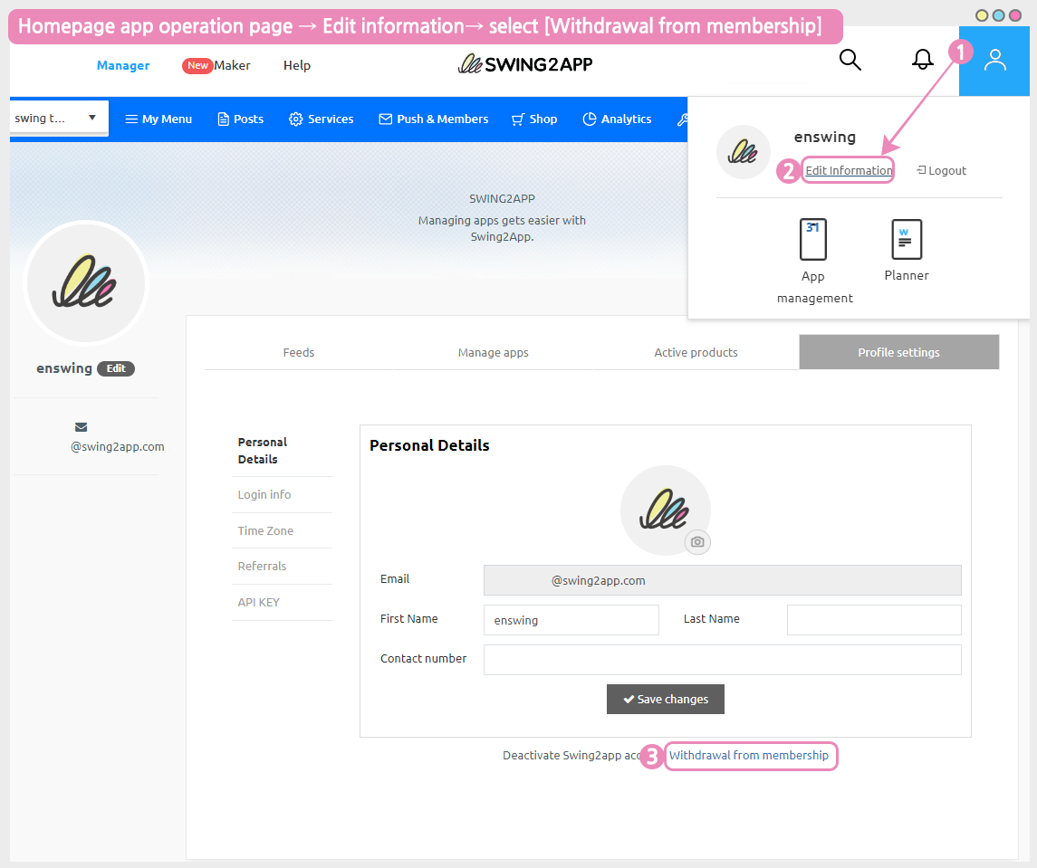Focus the Contact number input field

tap(722, 660)
